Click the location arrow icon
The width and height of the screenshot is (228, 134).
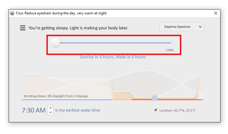click(156, 110)
